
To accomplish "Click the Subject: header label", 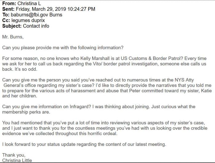I will click(x=12, y=26).
